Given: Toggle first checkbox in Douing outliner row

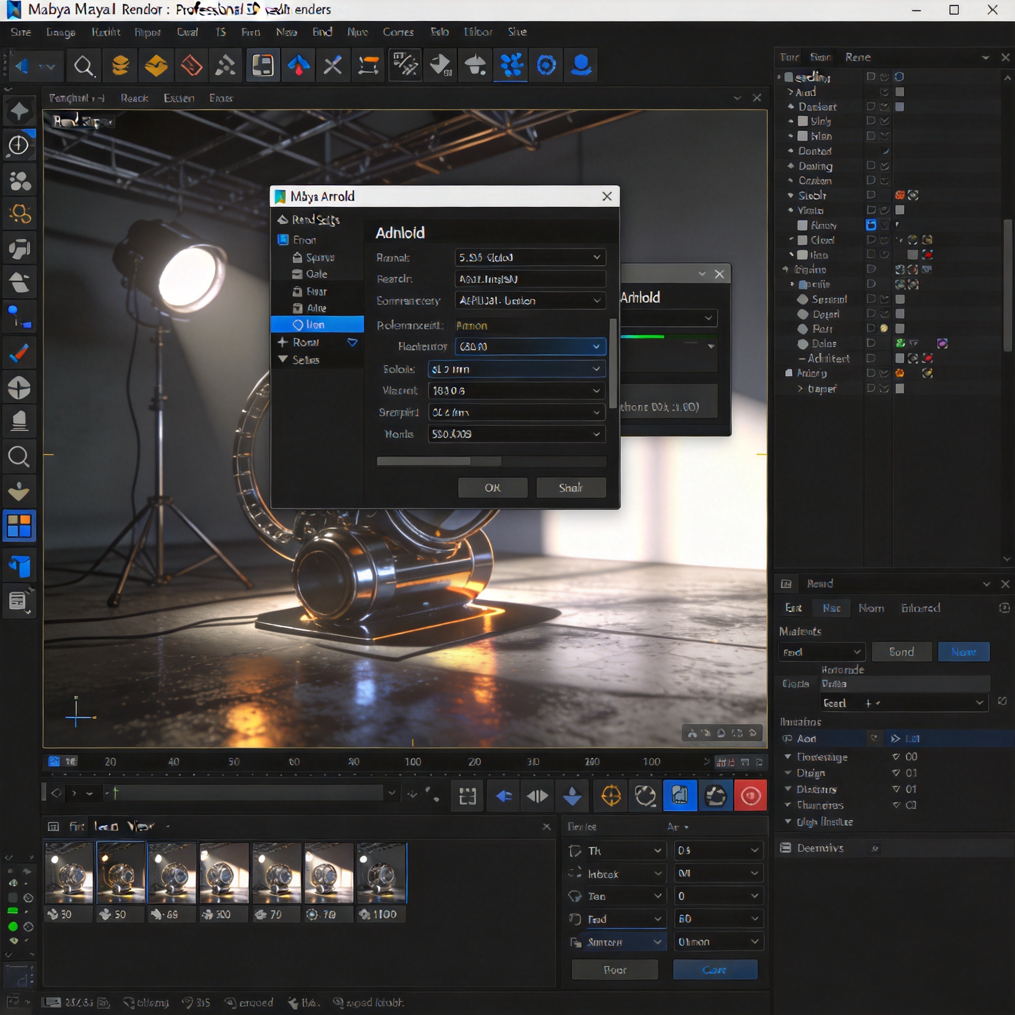Looking at the screenshot, I should click(x=870, y=166).
